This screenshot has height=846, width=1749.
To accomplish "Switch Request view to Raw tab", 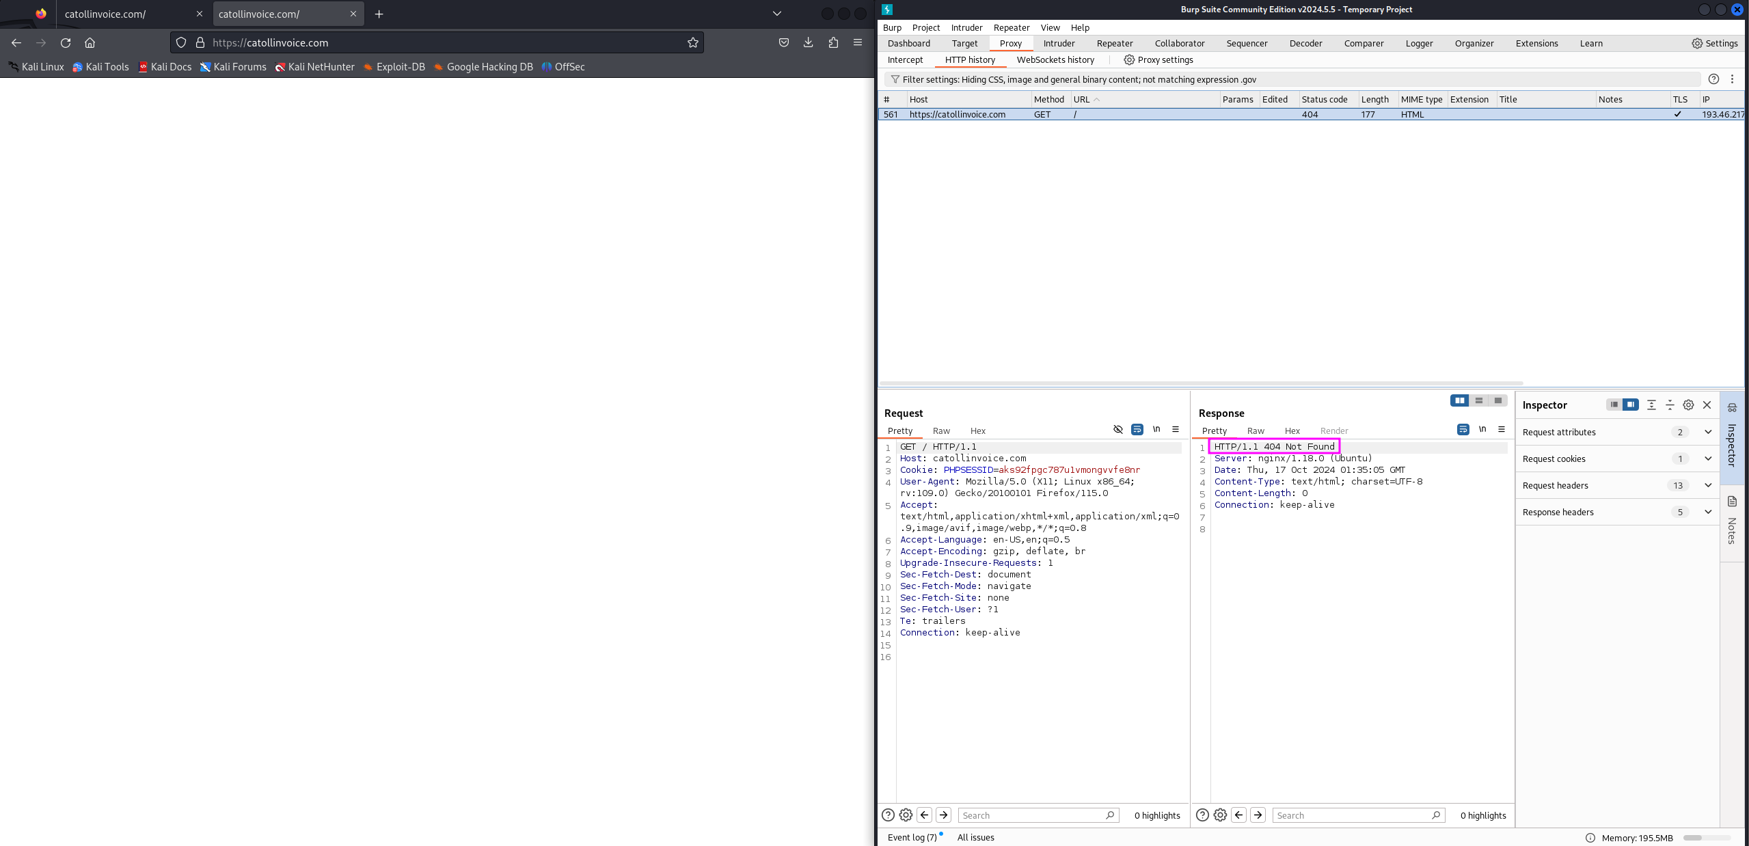I will pos(941,431).
